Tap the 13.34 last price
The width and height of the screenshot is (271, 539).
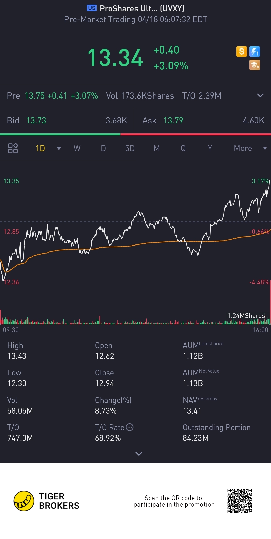(115, 58)
